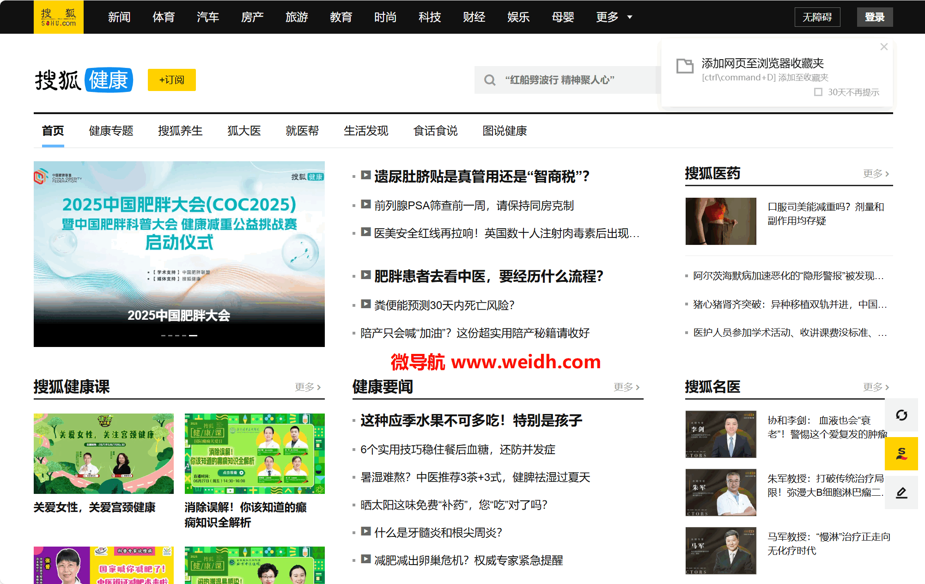Open the 科技 top navigation item
Viewport: 925px width, 584px height.
(430, 17)
